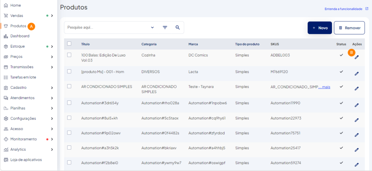The width and height of the screenshot is (372, 171).
Task: Click the magnifier search icon
Action: (x=177, y=28)
